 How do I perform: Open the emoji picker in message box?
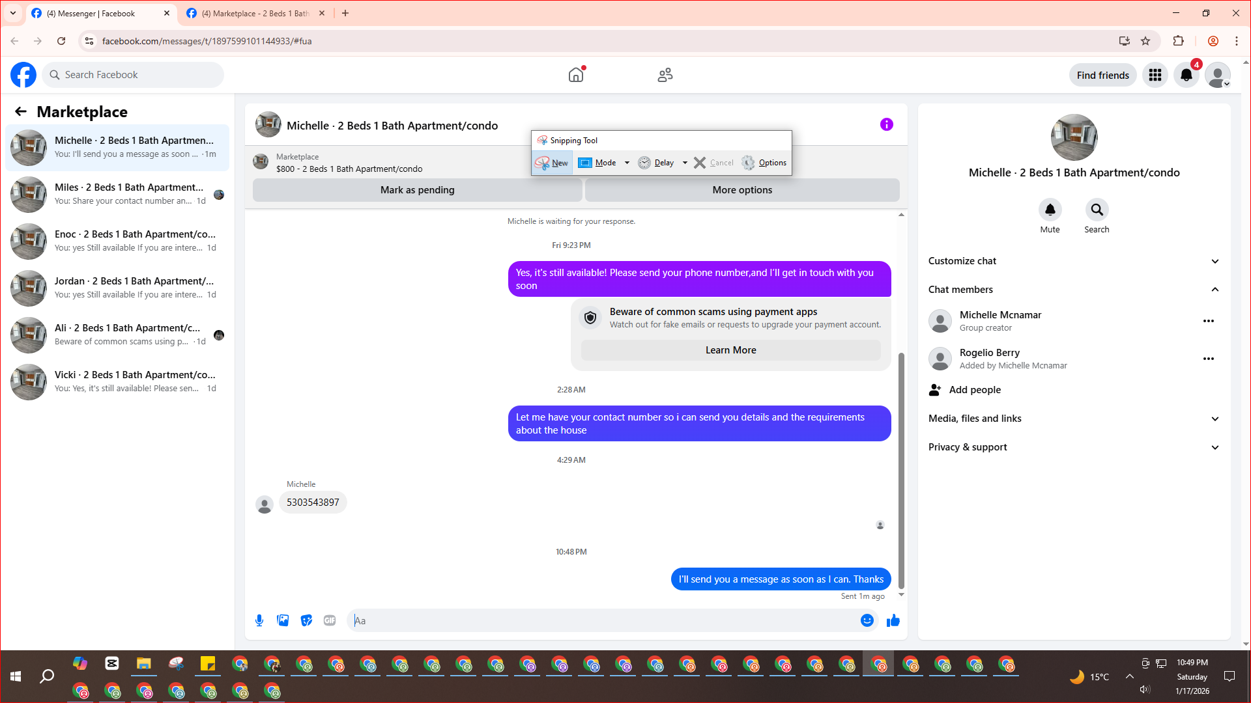coord(867,620)
